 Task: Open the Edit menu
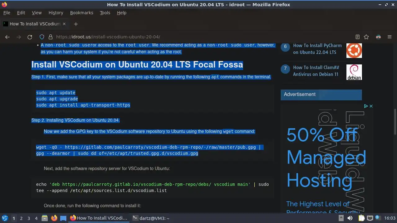pyautogui.click(x=21, y=13)
